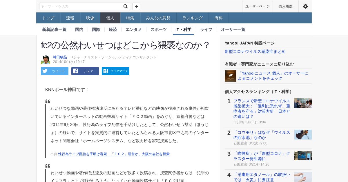The image size is (348, 182).
Task: Open オーサー一覧 sub-category
Action: pos(233,29)
